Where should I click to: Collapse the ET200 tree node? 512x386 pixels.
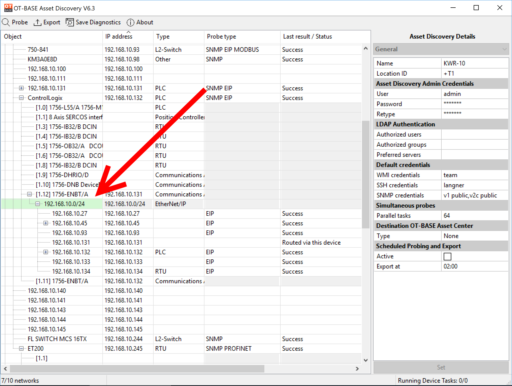(21, 348)
